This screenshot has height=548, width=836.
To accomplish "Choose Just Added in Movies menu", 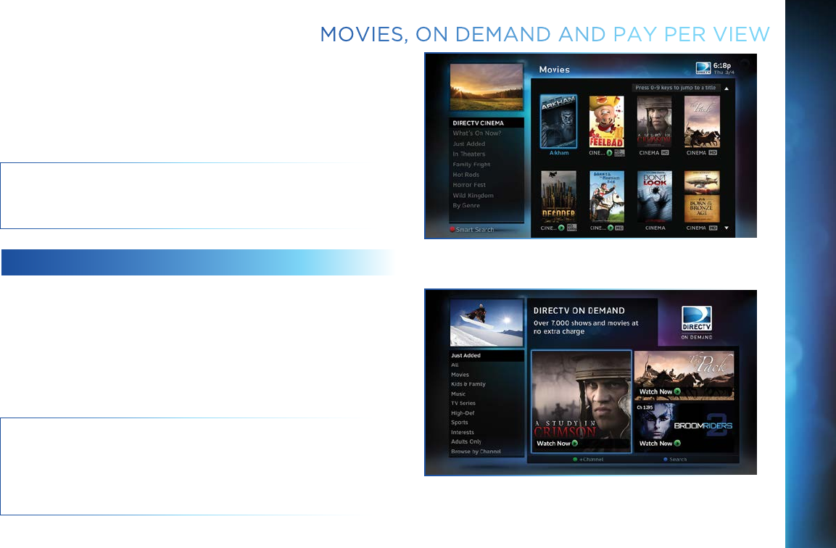I will [x=468, y=144].
